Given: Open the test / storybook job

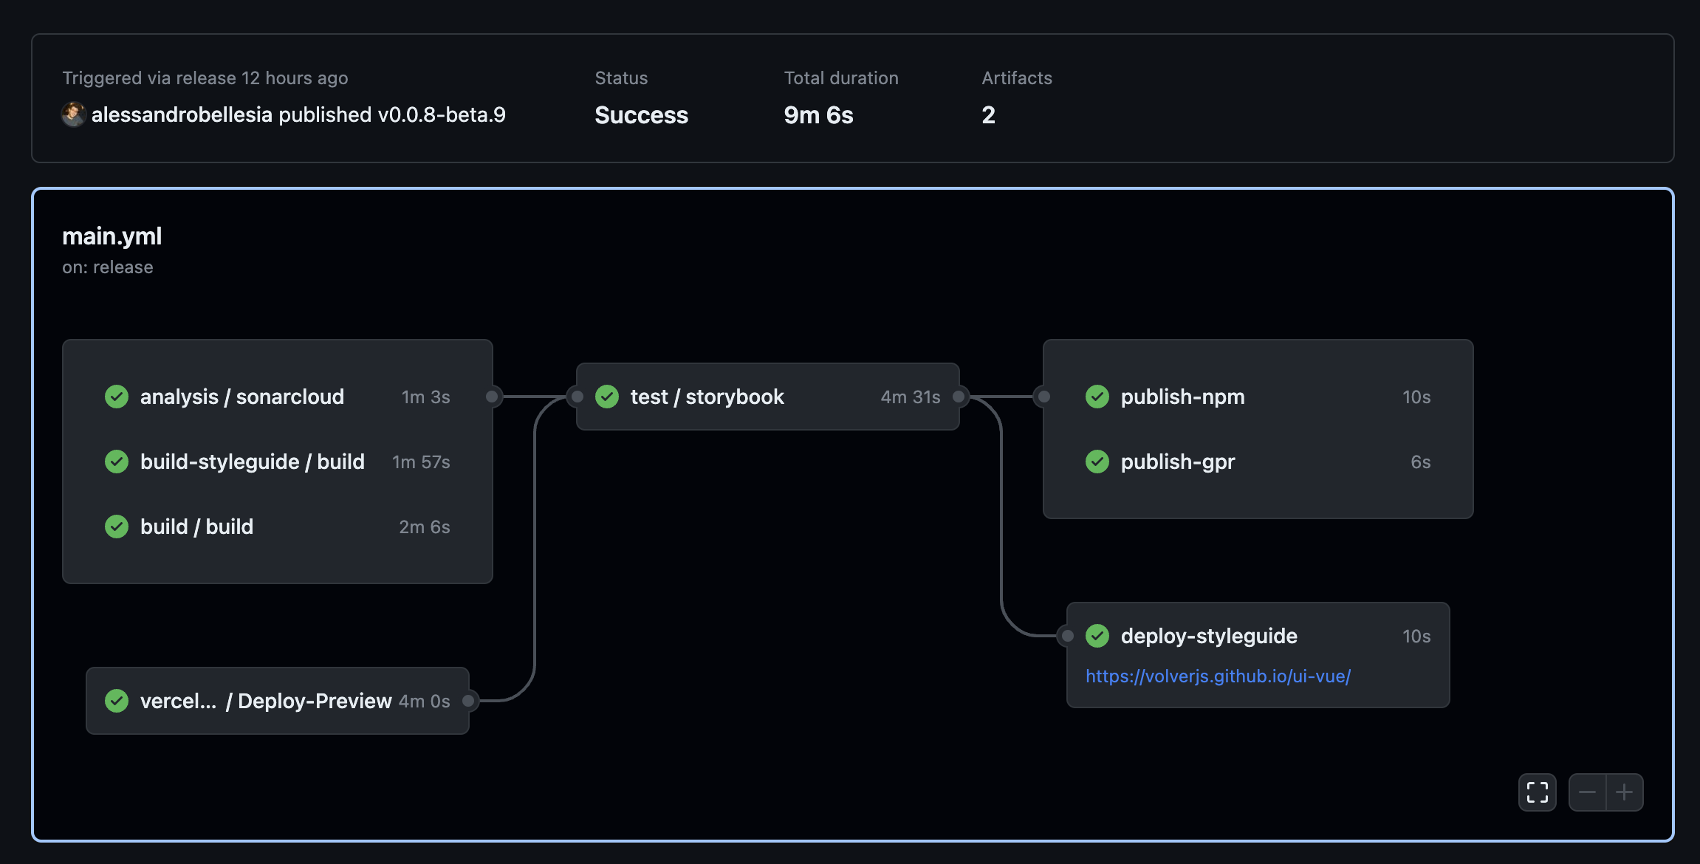Looking at the screenshot, I should (707, 397).
